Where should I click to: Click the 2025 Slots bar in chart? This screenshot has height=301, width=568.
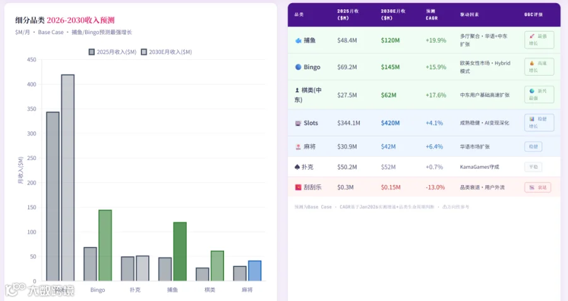coord(53,196)
